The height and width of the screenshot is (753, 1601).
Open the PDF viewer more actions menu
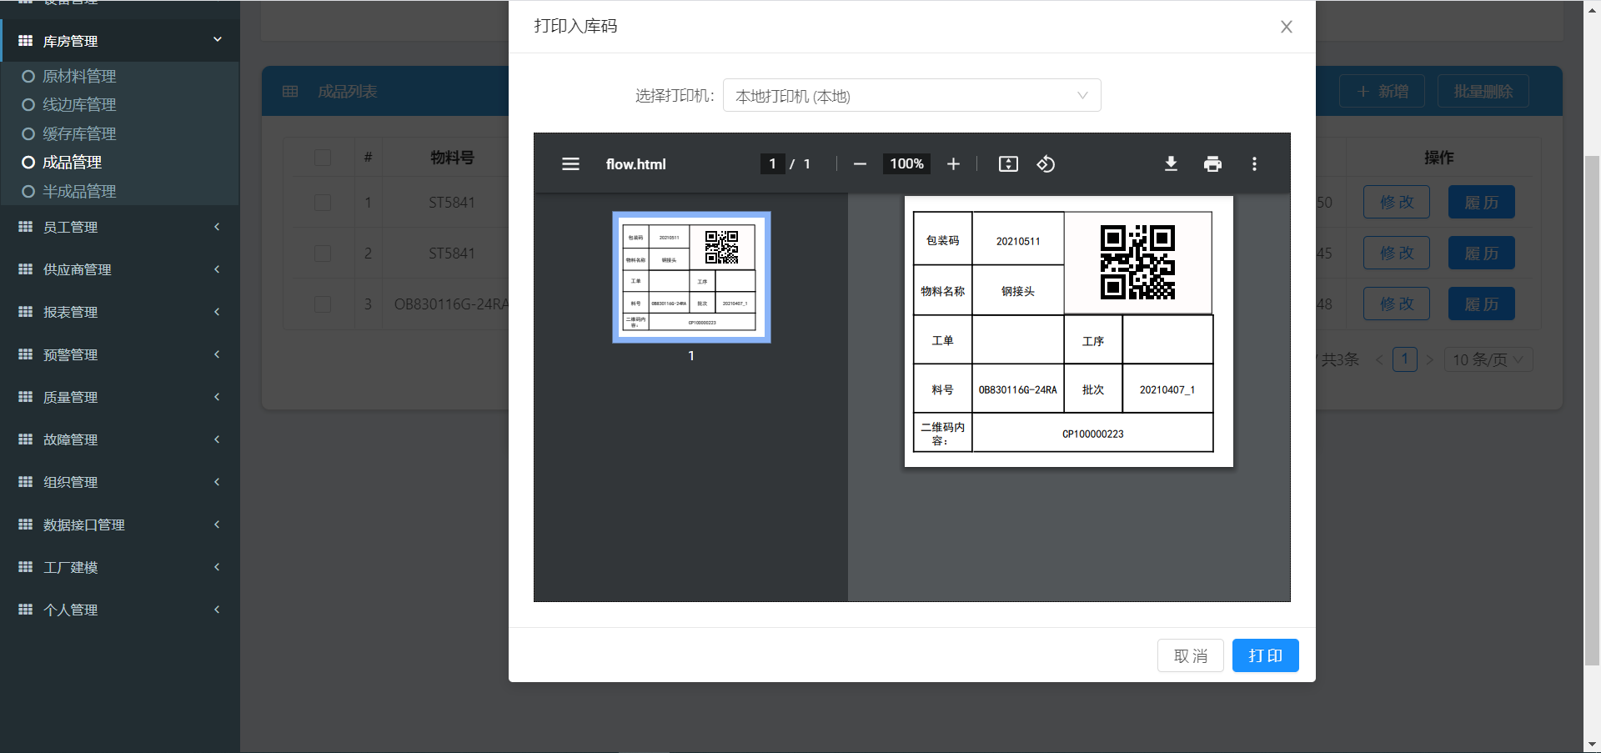coord(1254,164)
